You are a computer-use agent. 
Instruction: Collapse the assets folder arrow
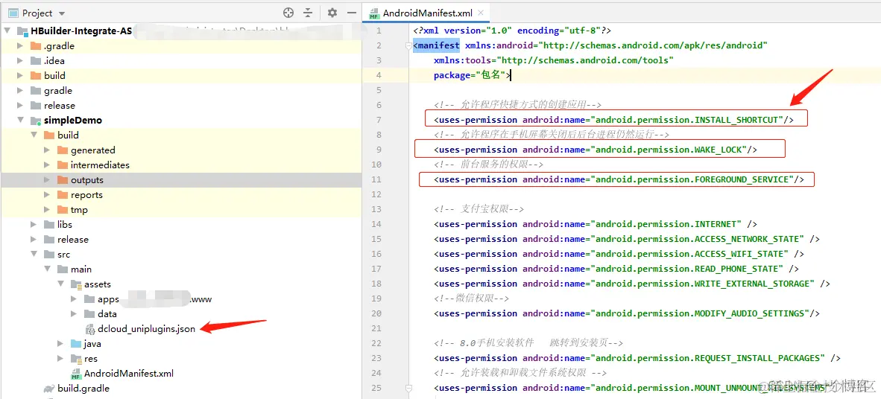pyautogui.click(x=61, y=284)
